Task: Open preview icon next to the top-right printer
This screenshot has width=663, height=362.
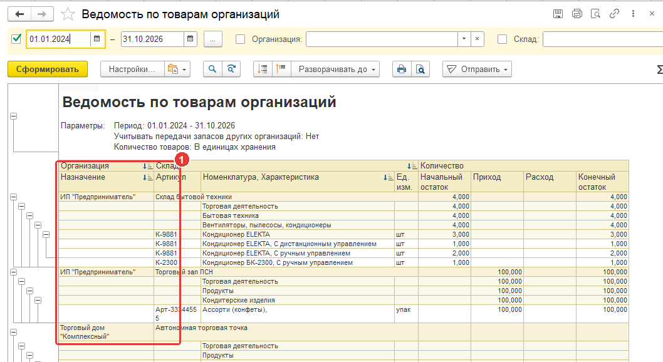Action: (x=595, y=14)
